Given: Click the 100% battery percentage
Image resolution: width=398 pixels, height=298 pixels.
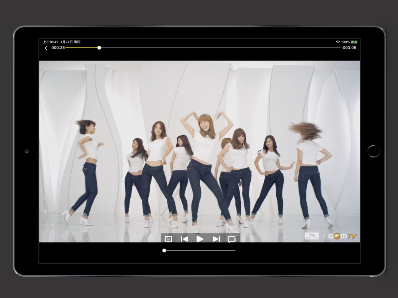Looking at the screenshot, I should tap(345, 42).
